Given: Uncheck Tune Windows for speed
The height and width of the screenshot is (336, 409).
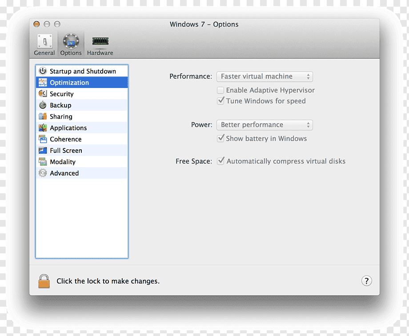Looking at the screenshot, I should tap(221, 101).
